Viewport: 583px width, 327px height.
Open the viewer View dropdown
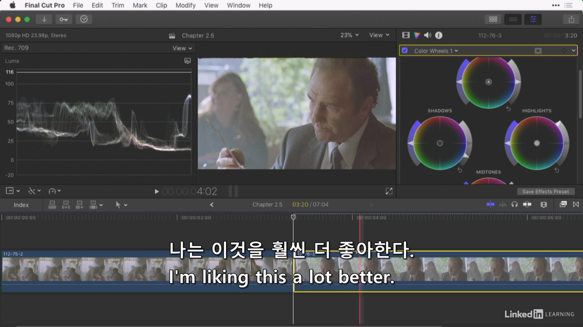pos(379,35)
